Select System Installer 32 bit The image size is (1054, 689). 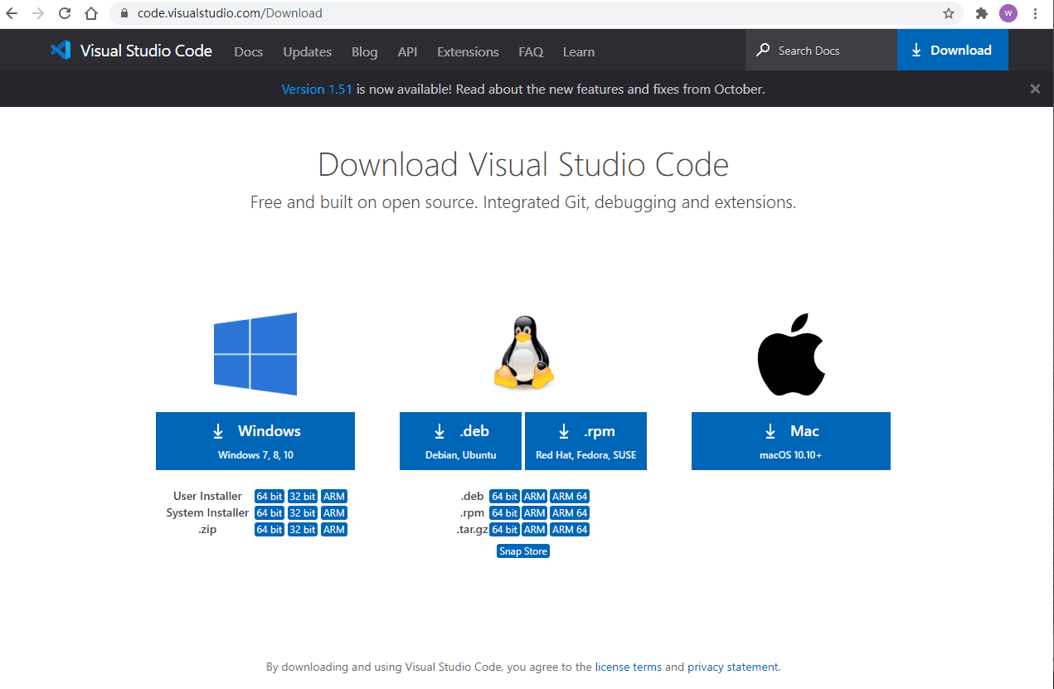(303, 513)
